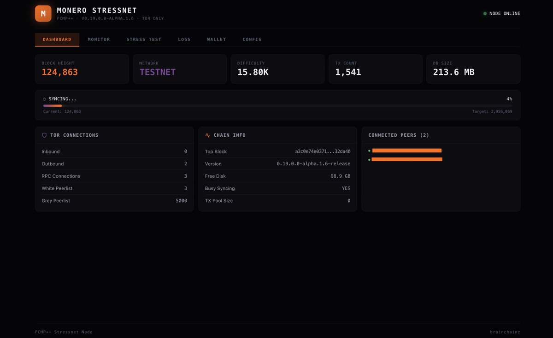Image resolution: width=553 pixels, height=338 pixels.
Task: Click the orange Monero M logo
Action: point(43,14)
